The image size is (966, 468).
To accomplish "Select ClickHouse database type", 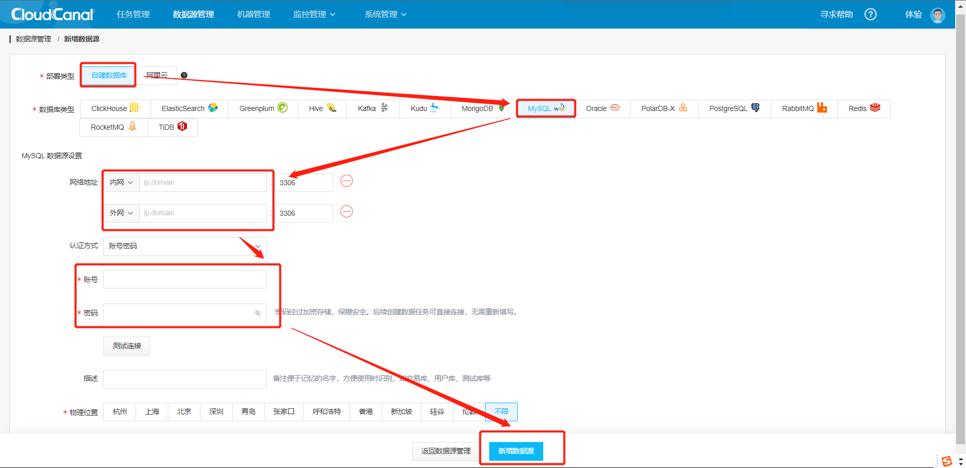I will click(x=115, y=108).
